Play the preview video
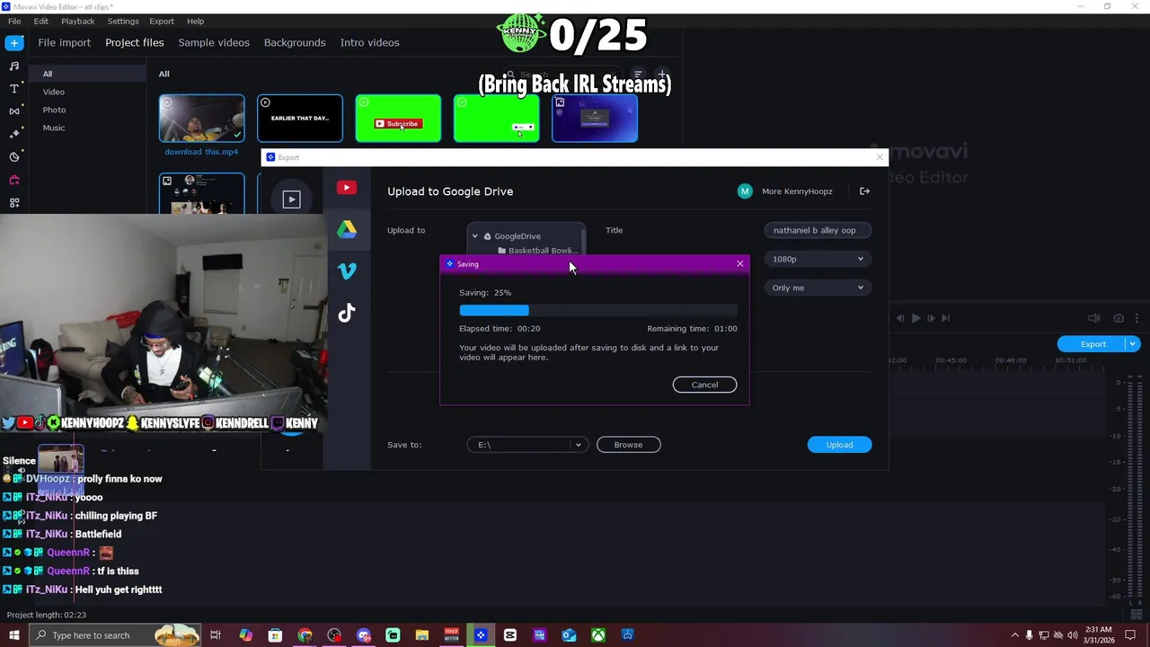The height and width of the screenshot is (647, 1150). click(916, 318)
